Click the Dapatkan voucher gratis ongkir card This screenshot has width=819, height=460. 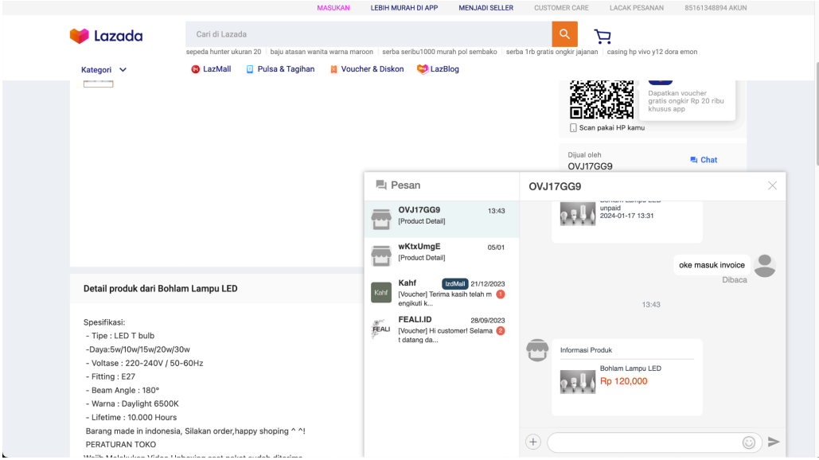click(688, 99)
